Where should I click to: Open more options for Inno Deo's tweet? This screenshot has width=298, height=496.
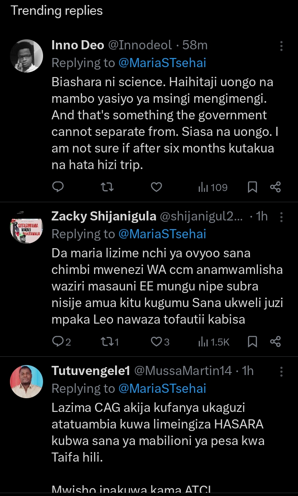coord(281,46)
